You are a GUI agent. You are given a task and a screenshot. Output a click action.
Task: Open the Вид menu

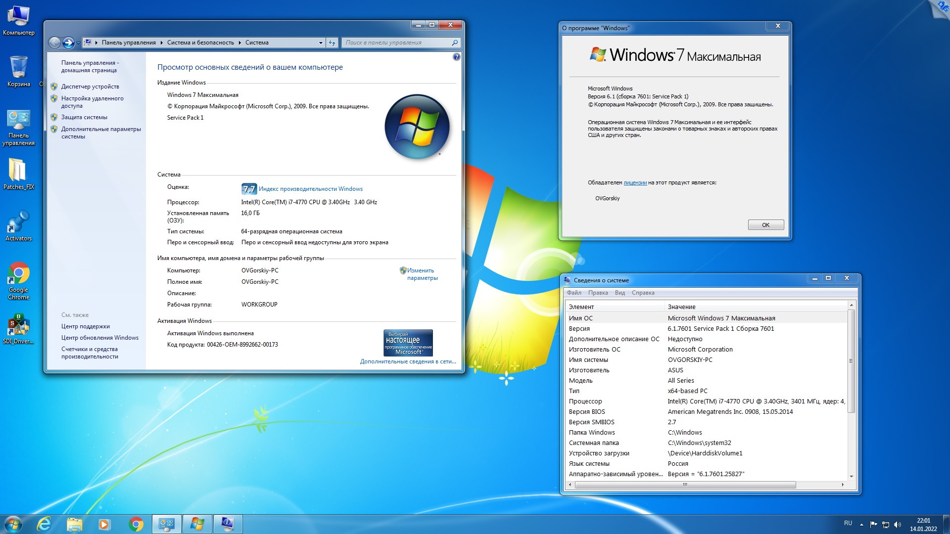click(619, 293)
